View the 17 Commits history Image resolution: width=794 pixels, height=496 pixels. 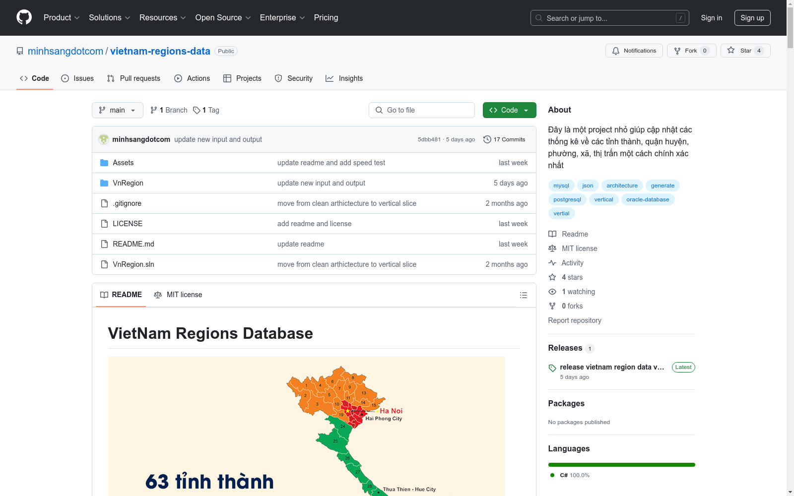pos(504,139)
